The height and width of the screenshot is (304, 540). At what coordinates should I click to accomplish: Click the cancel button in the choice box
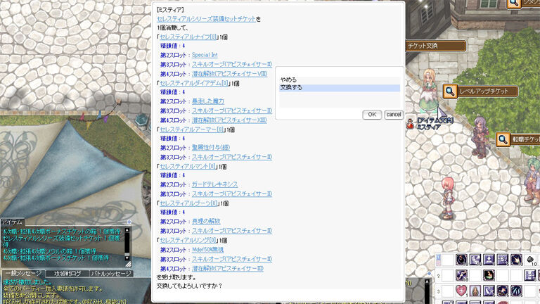[393, 115]
